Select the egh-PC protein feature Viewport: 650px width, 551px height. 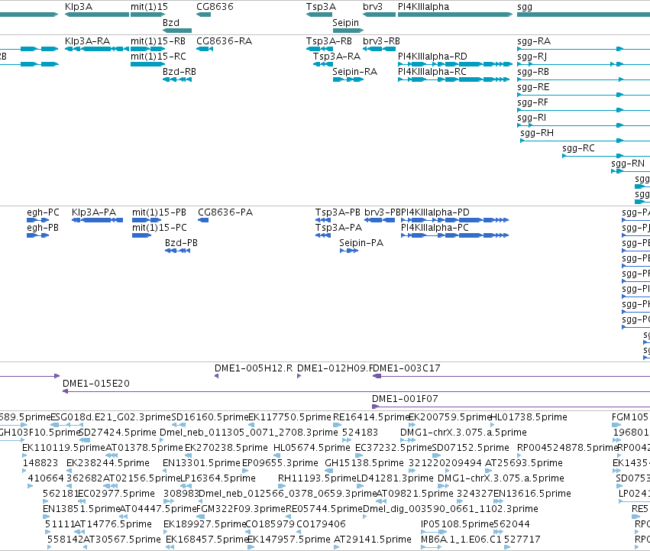(37, 220)
